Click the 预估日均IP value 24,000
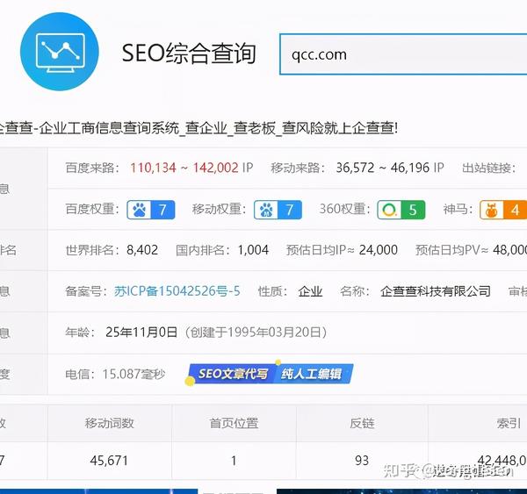Image resolution: width=527 pixels, height=494 pixels. [378, 250]
